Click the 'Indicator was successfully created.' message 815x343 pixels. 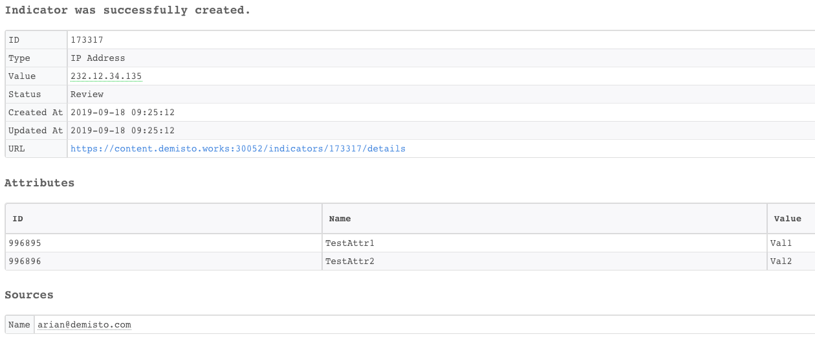tap(127, 10)
